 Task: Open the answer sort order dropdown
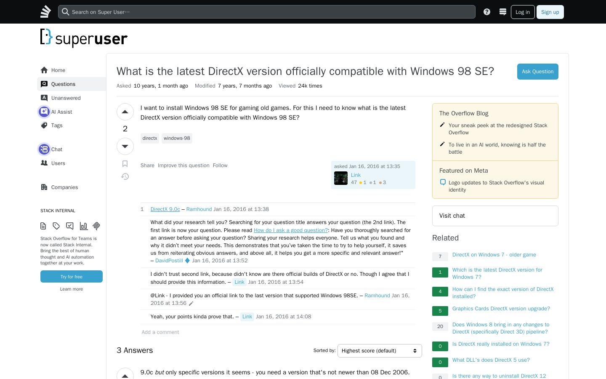point(380,351)
